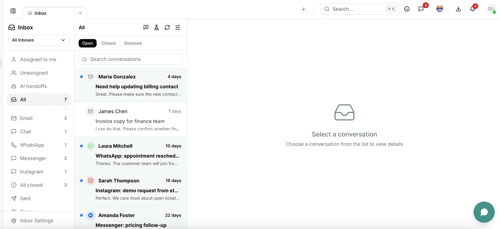
Task: Refresh the conversation list
Action: click(x=167, y=27)
